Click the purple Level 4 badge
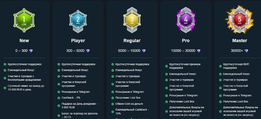 click(186, 20)
